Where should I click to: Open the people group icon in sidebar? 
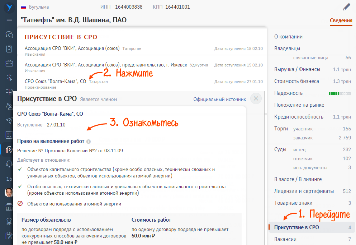pos(9,106)
